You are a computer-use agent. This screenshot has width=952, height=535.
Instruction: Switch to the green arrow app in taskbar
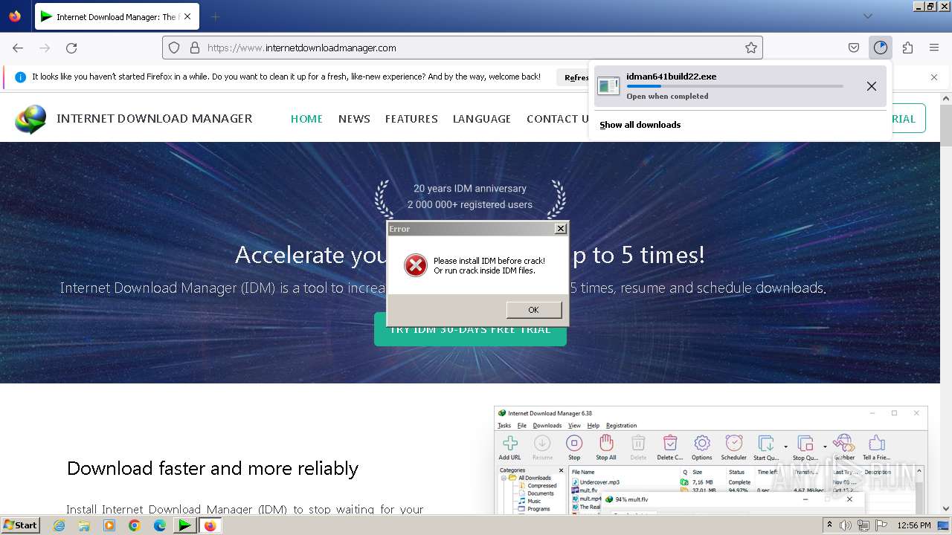tap(184, 525)
